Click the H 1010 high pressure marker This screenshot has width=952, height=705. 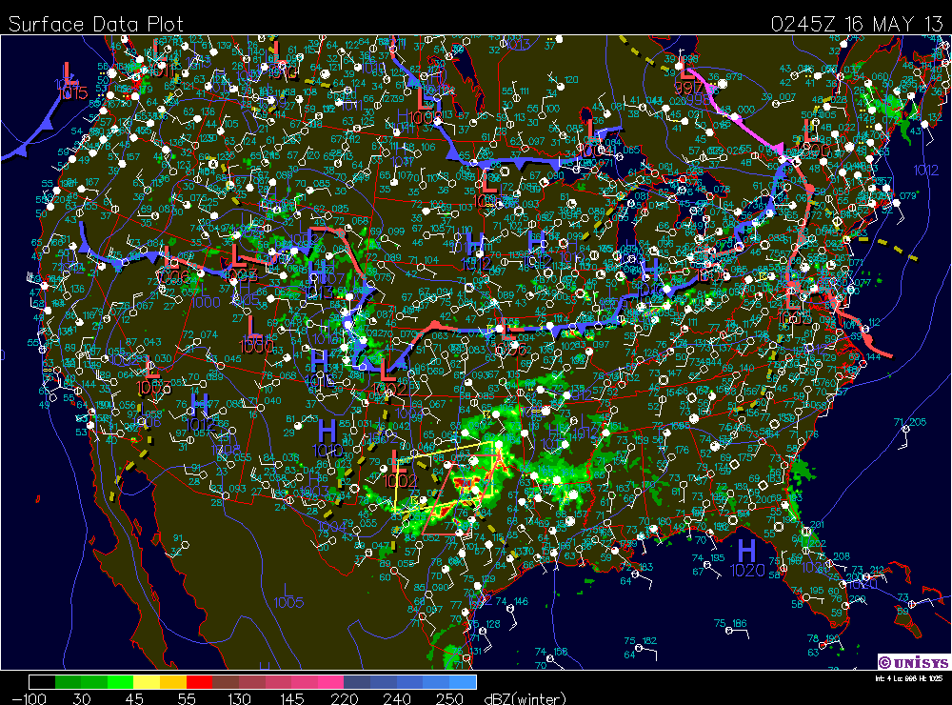coord(326,432)
